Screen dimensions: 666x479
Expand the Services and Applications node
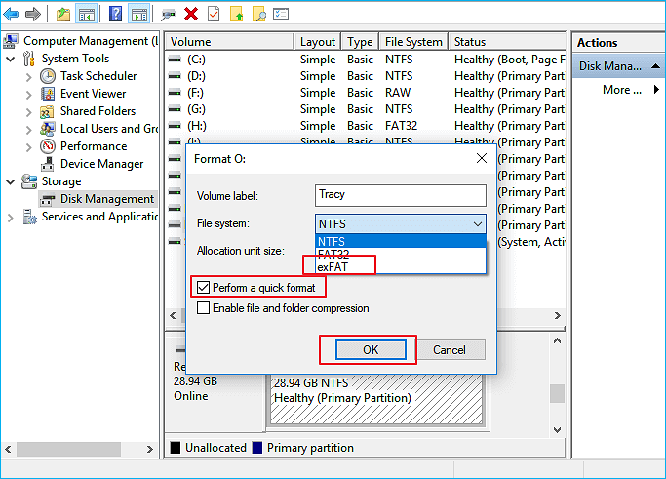[10, 217]
